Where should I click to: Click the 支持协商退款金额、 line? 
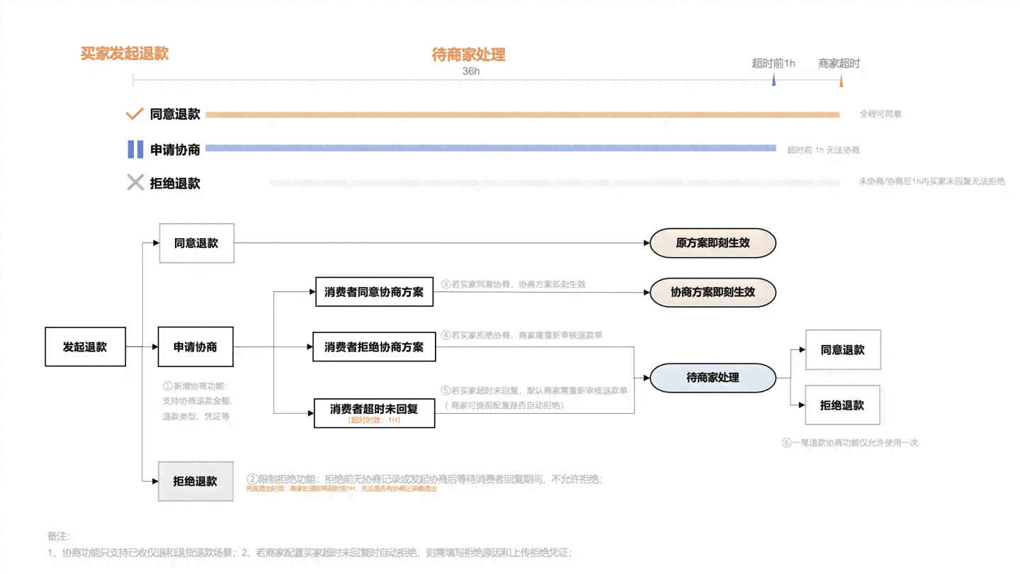pos(198,401)
